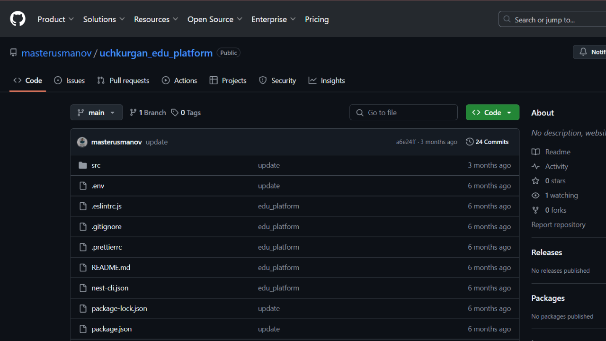Expand the Solutions dropdown menu

pos(104,19)
